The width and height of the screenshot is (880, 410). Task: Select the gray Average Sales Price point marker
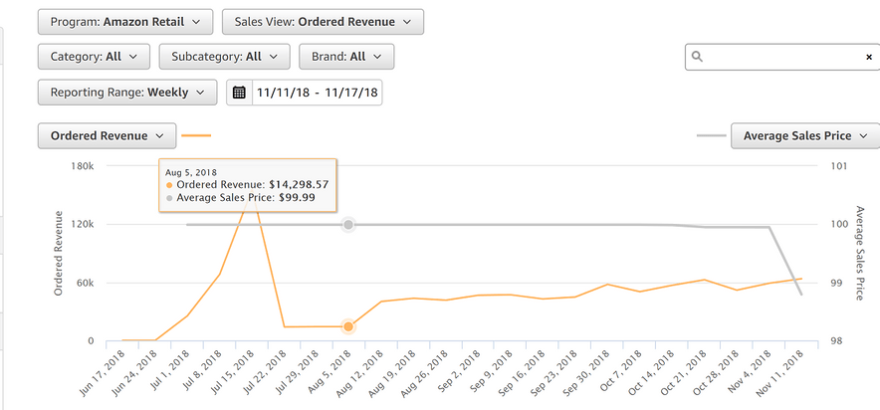pos(348,225)
